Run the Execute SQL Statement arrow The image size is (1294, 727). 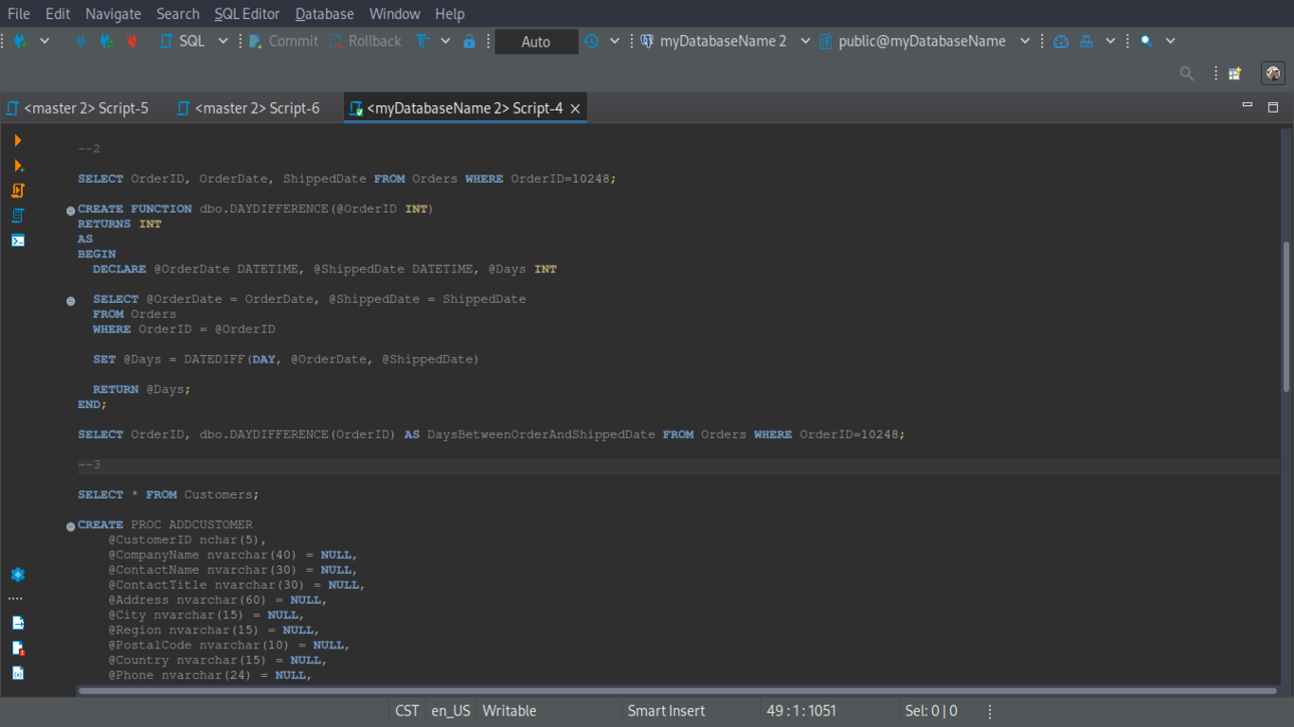click(17, 140)
